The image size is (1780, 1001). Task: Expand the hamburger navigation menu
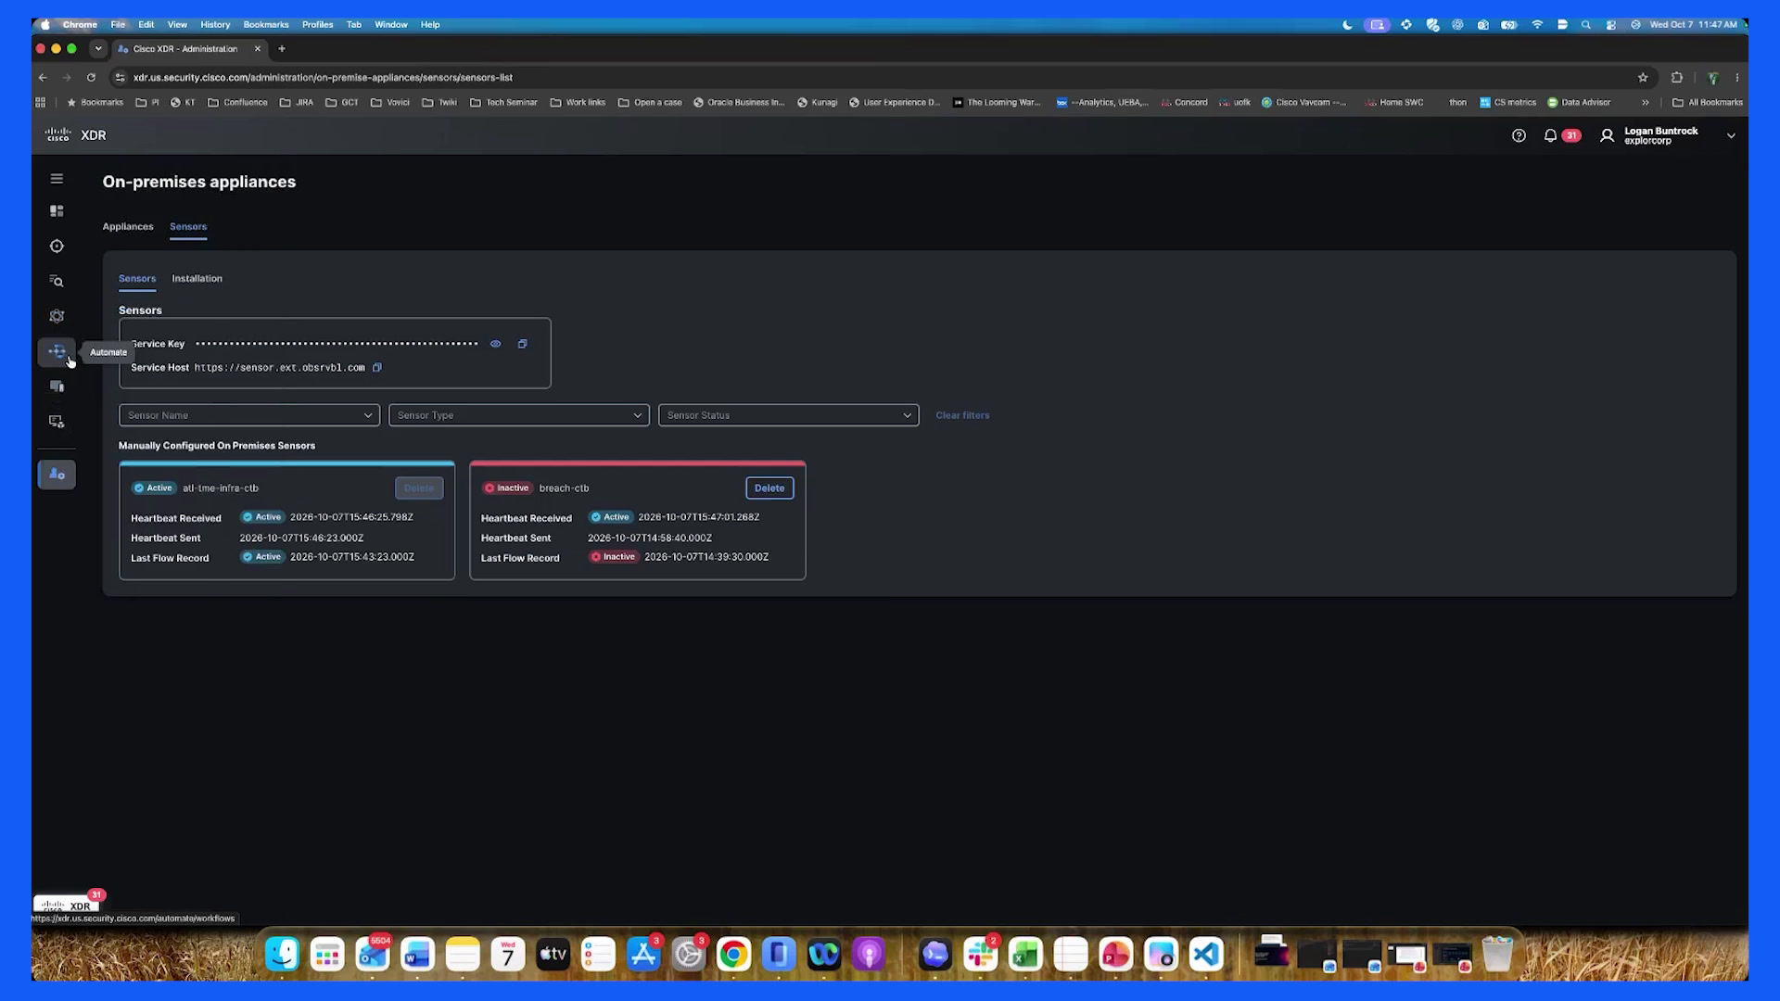pyautogui.click(x=57, y=179)
